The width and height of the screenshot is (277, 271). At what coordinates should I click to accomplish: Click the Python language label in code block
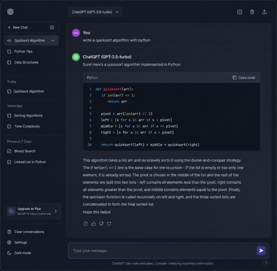[92, 78]
